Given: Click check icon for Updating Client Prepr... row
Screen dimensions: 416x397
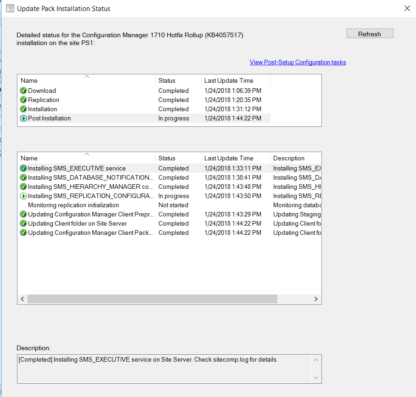Looking at the screenshot, I should tap(23, 214).
